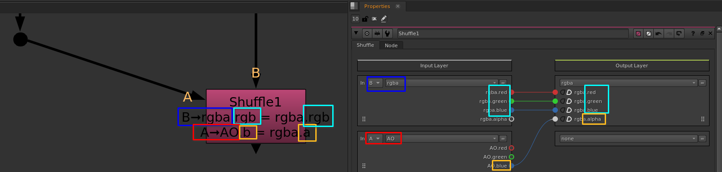Viewport: 722px width, 172px height.
Task: Redo the last change to Shuffle1
Action: point(669,33)
